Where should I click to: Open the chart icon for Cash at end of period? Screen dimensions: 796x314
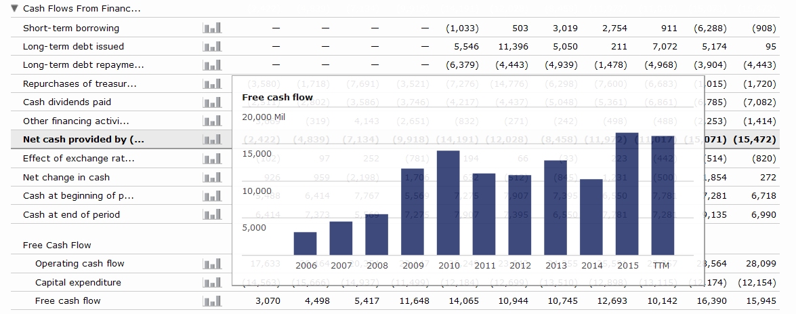point(212,214)
